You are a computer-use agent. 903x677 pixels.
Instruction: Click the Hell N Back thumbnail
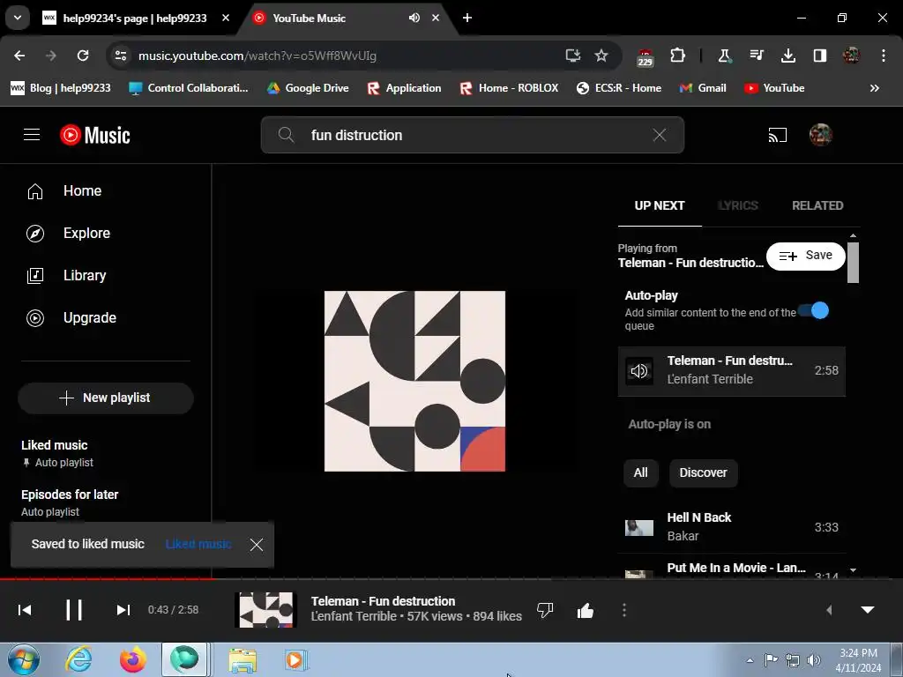[639, 527]
